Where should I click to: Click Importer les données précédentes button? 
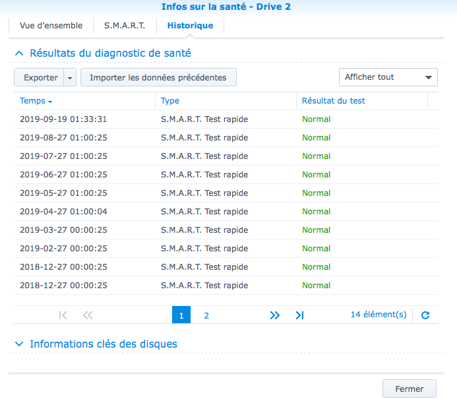pyautogui.click(x=158, y=78)
